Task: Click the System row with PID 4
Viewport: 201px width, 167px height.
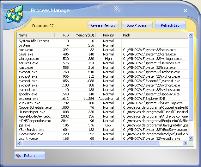Action: point(102,45)
